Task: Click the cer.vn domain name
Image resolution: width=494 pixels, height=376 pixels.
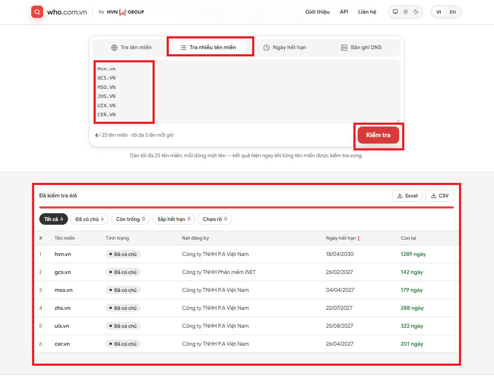Action: 62,344
